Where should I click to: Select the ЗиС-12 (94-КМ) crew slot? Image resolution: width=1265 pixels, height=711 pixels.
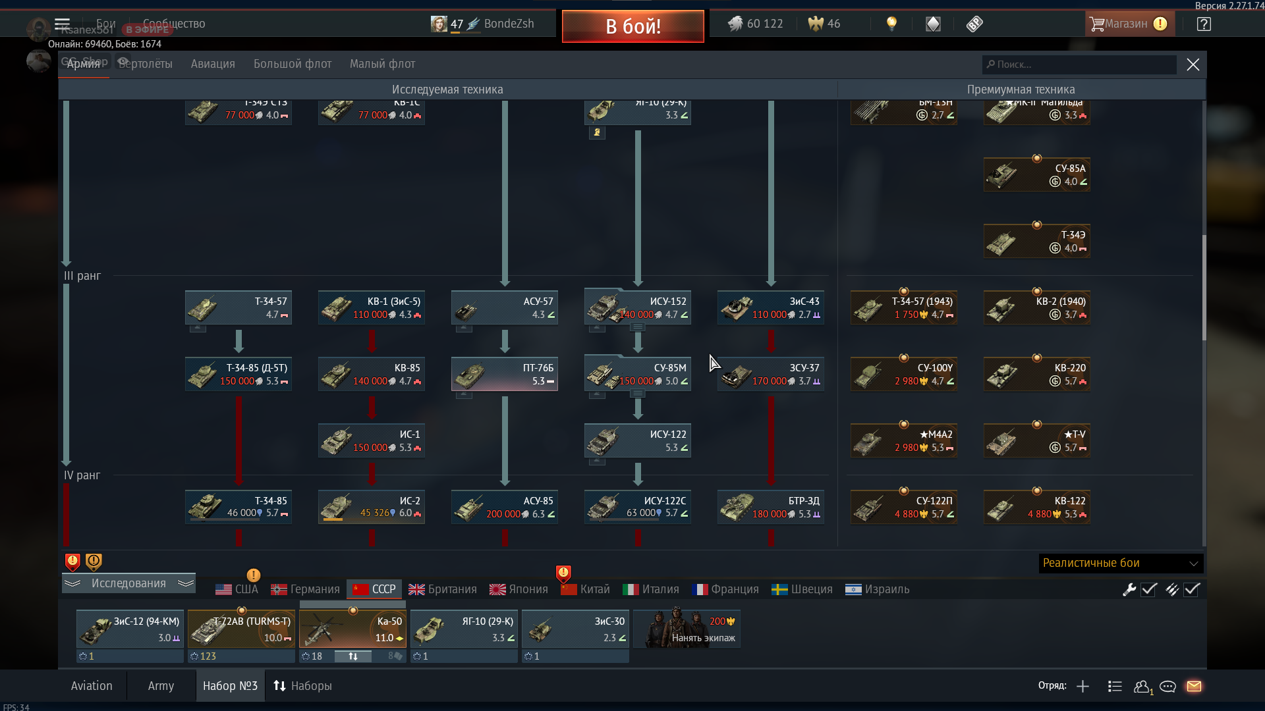pos(130,629)
